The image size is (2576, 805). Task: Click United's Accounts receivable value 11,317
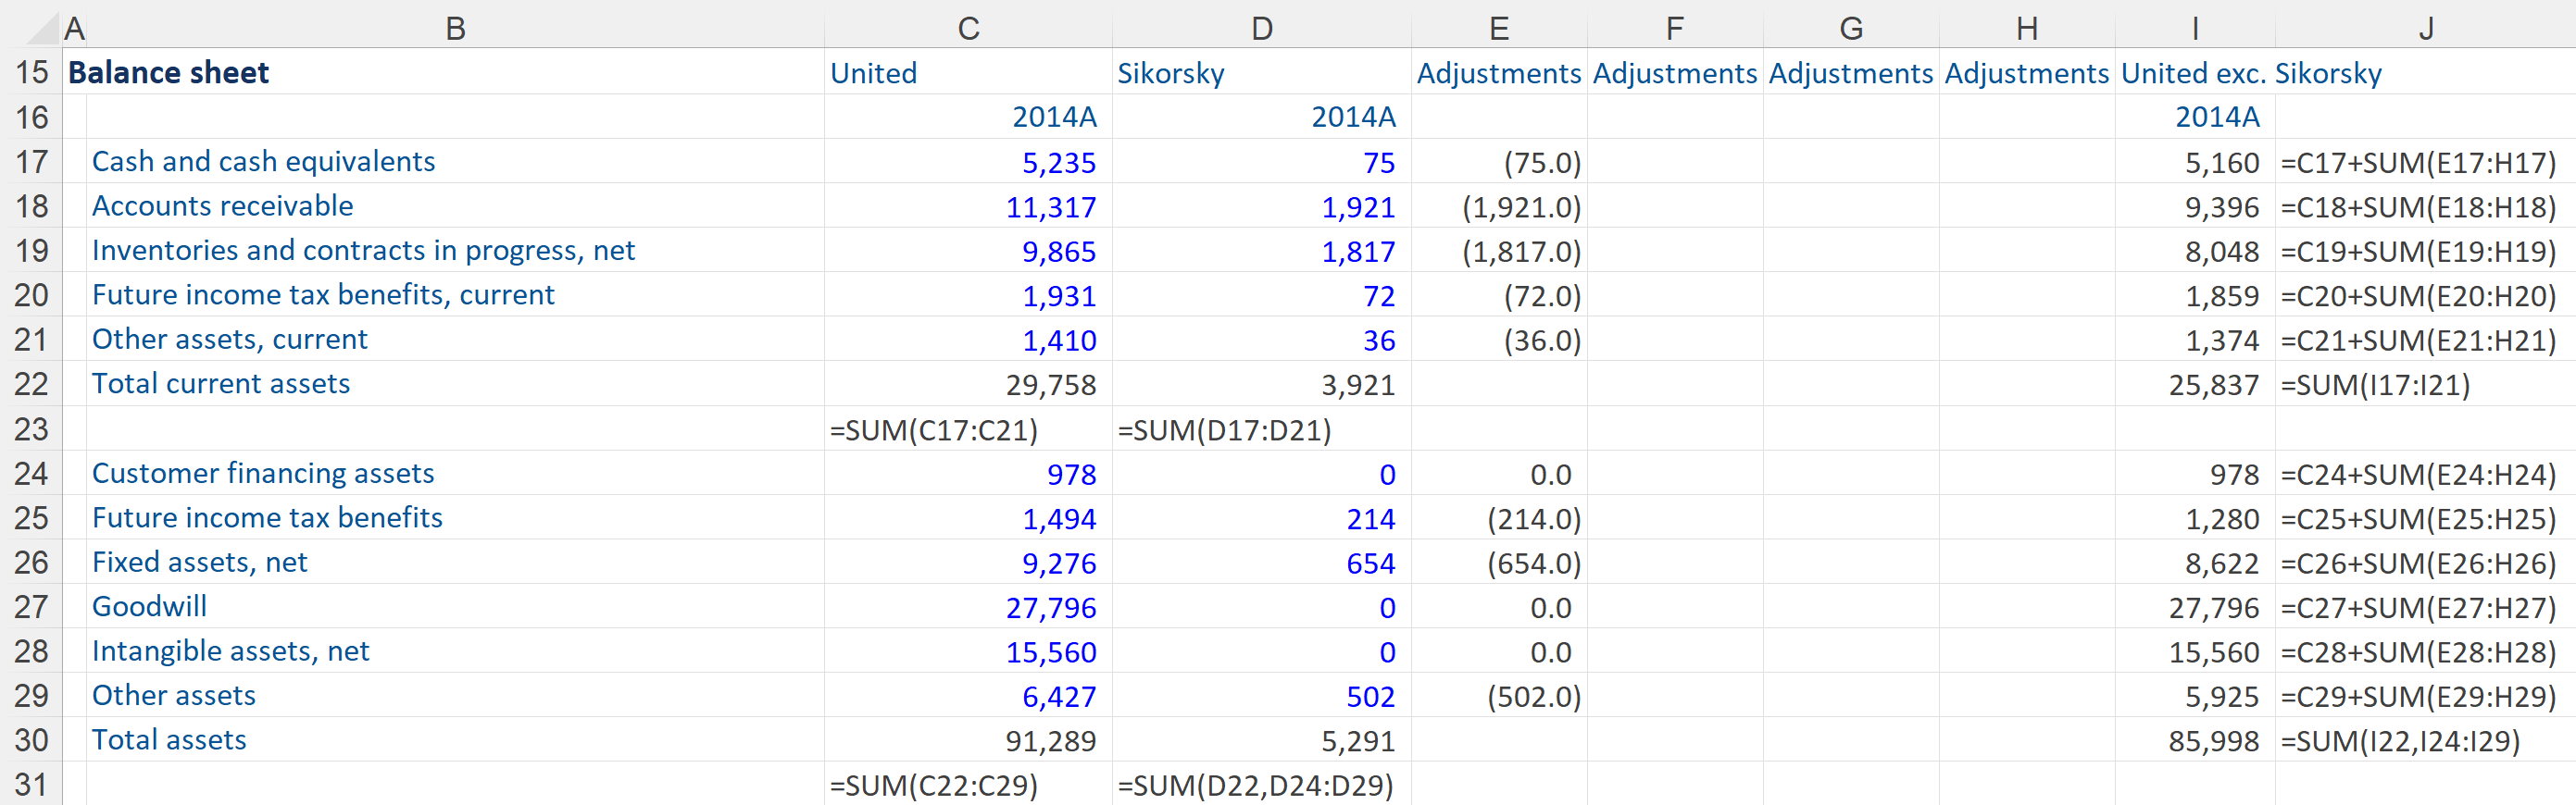click(x=1050, y=208)
